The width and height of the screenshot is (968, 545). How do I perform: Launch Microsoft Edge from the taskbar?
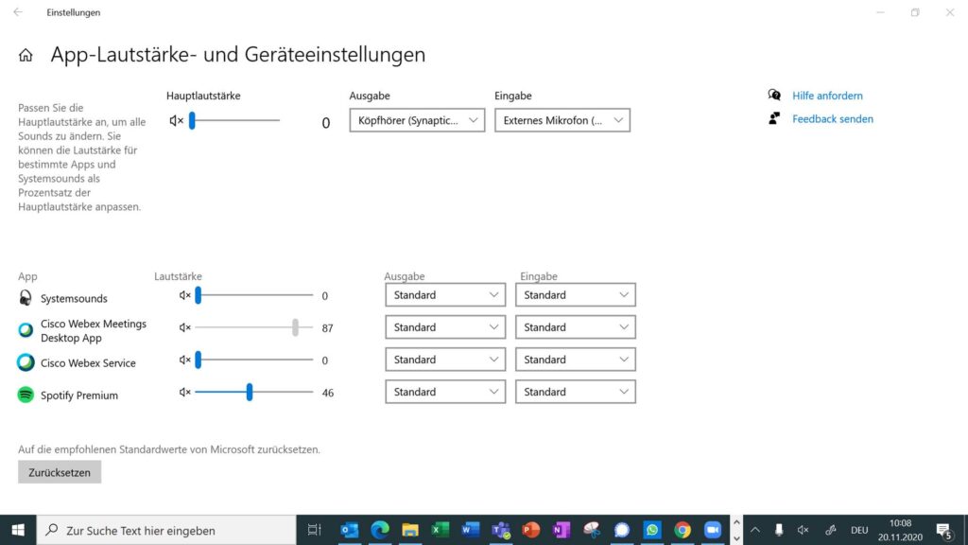point(380,530)
